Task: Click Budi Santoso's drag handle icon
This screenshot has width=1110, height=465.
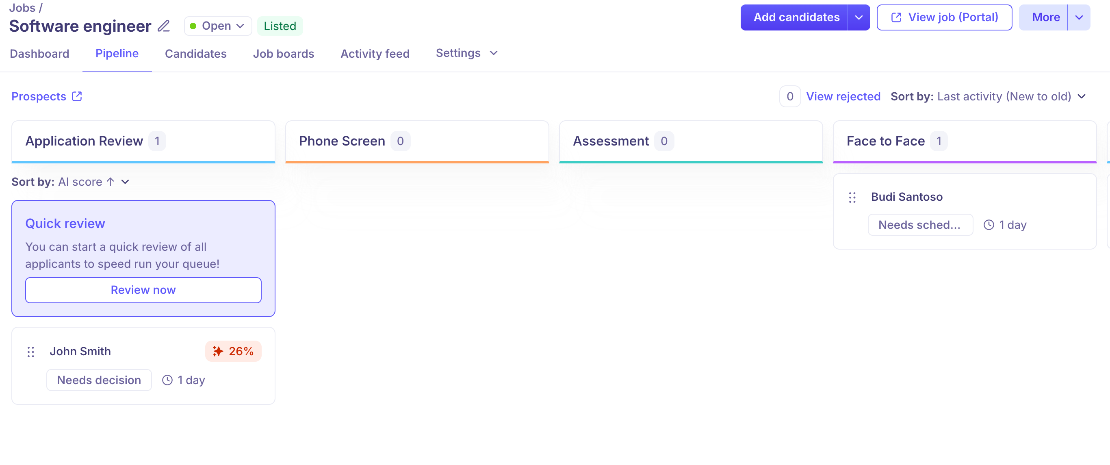Action: [852, 197]
